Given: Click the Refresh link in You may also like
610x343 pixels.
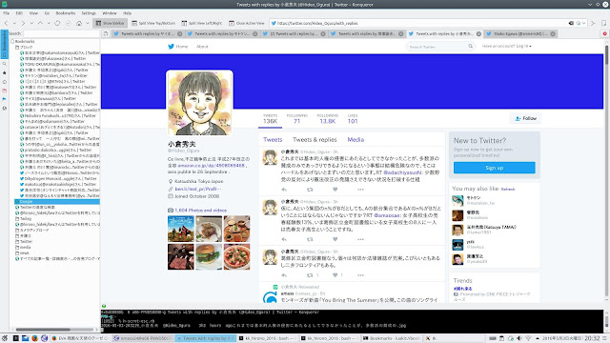Looking at the screenshot, I should [x=508, y=190].
